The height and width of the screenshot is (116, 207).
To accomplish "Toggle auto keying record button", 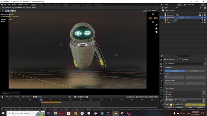I will [x=70, y=97].
